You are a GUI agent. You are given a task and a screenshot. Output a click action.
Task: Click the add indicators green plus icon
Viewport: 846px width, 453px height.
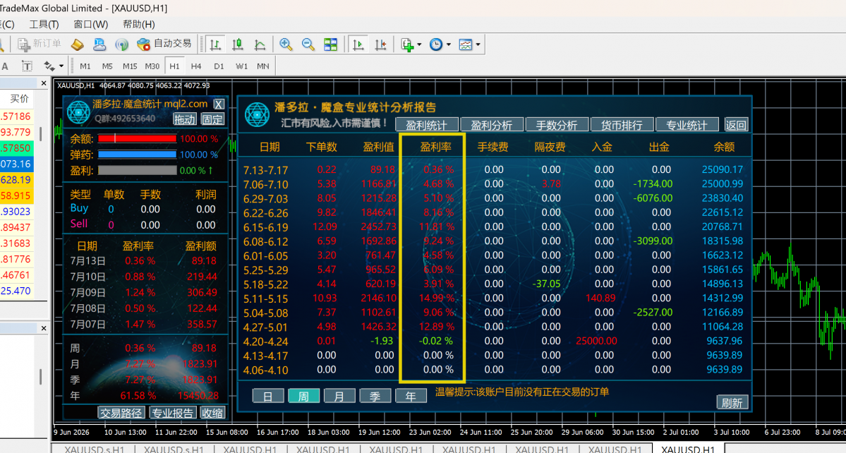(x=407, y=44)
